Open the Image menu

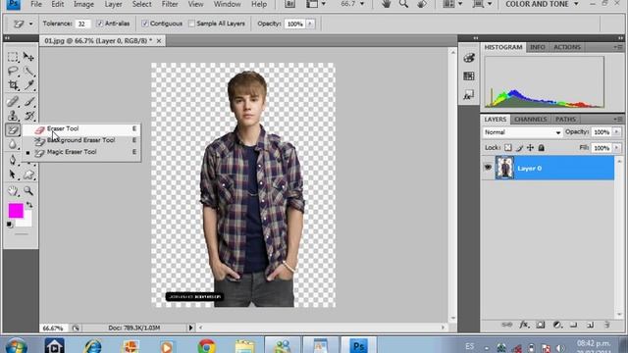coord(83,4)
